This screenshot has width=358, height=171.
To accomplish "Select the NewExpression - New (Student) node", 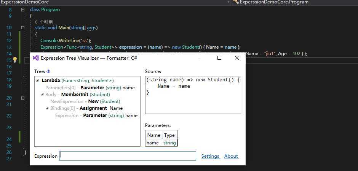I will pyautogui.click(x=85, y=101).
